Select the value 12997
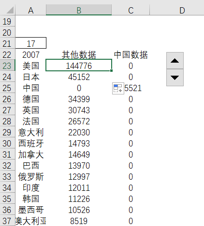Image resolution: width=204 pixels, height=226 pixels. (79, 176)
